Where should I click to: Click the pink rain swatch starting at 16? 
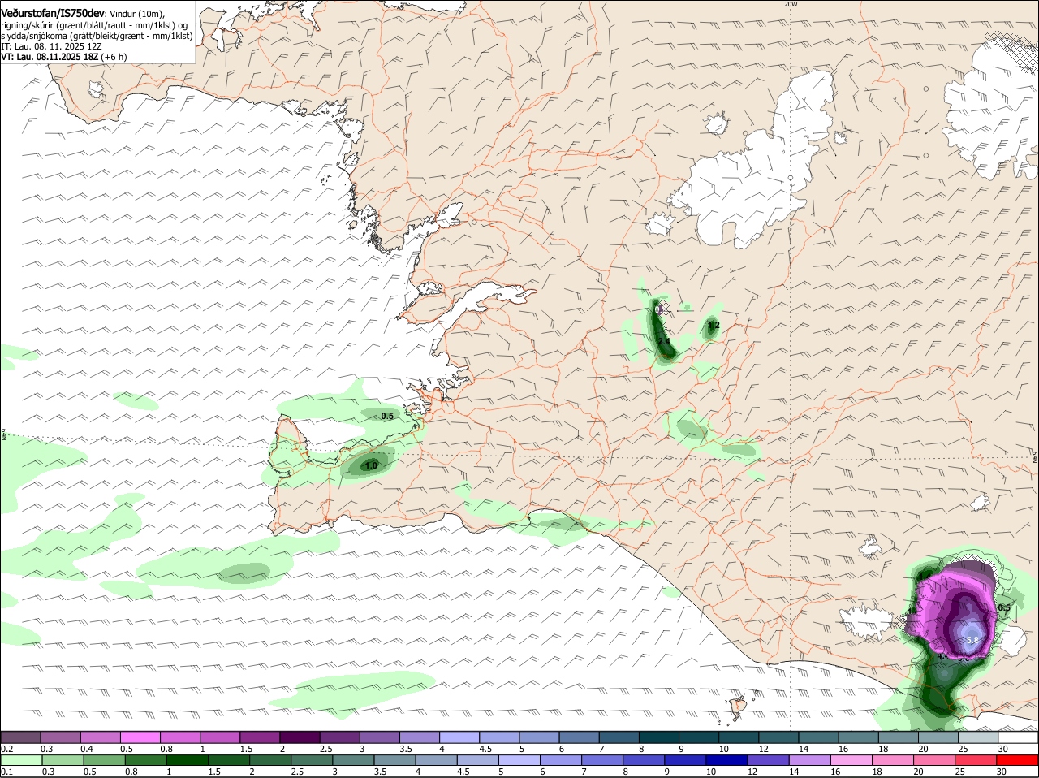click(x=851, y=760)
